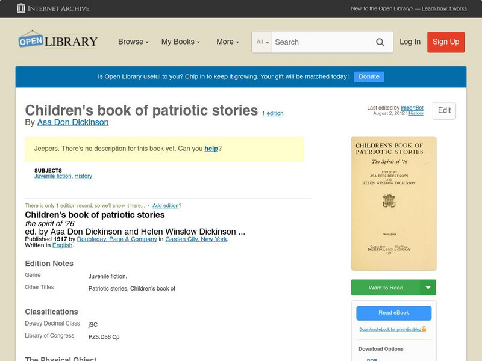Screen dimensions: 482x361
Task: Click the Read eBook button
Action: click(393, 313)
